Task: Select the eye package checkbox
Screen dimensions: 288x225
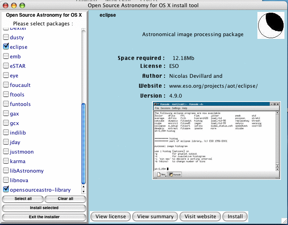Action: coord(6,75)
